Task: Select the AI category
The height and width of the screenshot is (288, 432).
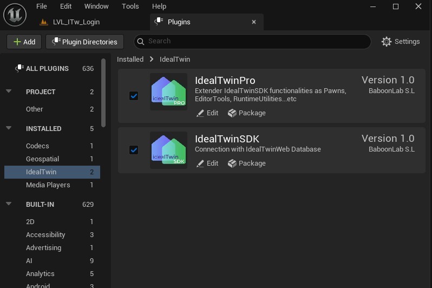Action: coord(53,261)
